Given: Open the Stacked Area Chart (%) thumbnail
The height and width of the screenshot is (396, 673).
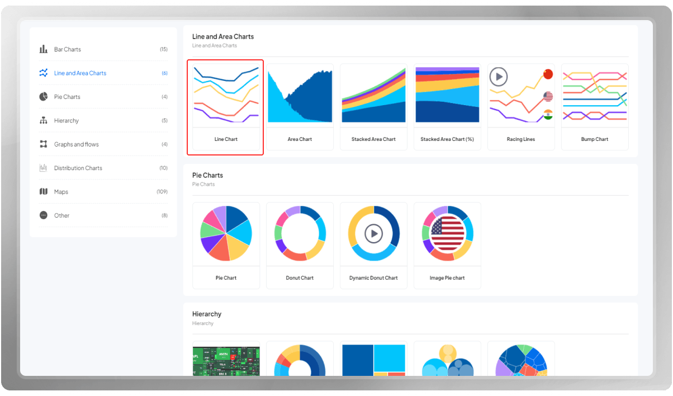Looking at the screenshot, I should [x=447, y=95].
